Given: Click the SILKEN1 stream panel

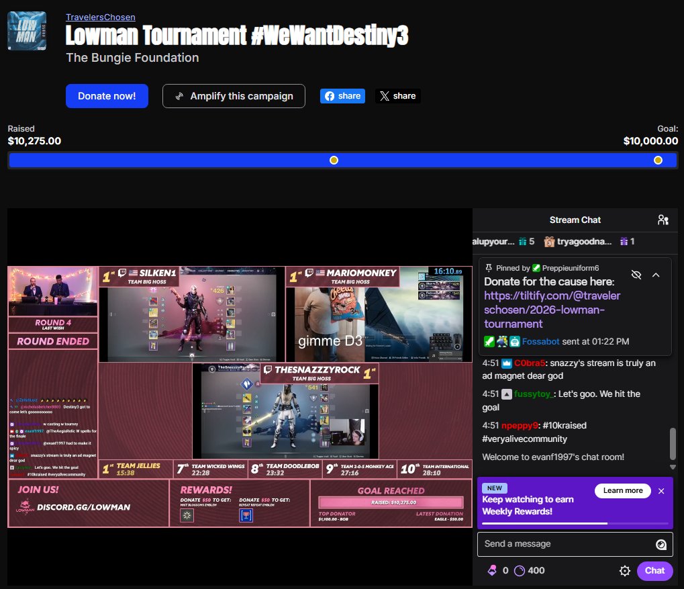Looking at the screenshot, I should click(x=191, y=314).
